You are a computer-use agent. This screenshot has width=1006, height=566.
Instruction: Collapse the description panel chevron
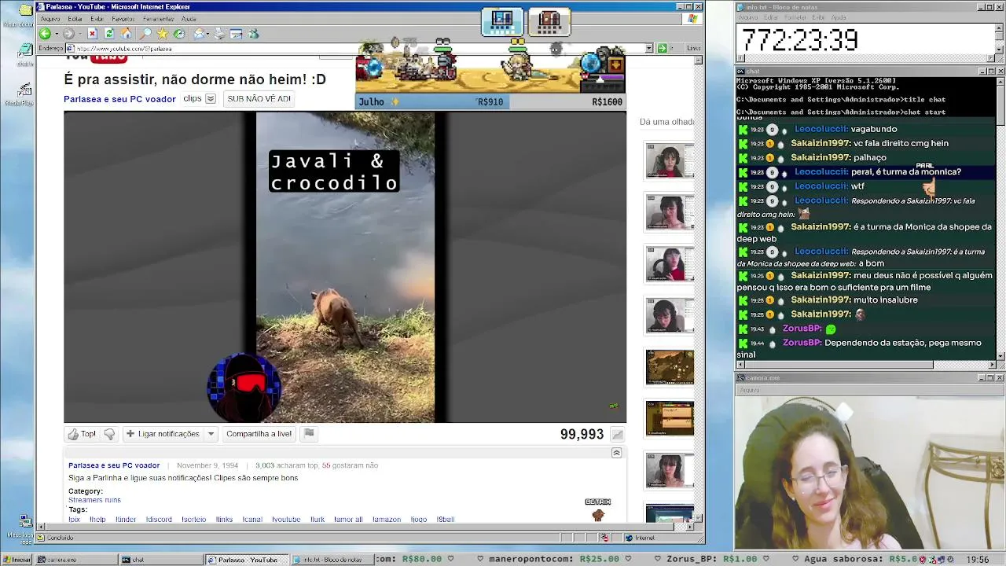click(x=616, y=453)
